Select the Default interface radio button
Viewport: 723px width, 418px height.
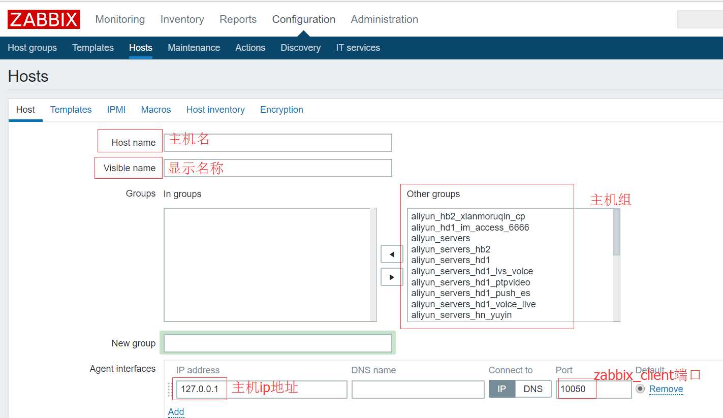pyautogui.click(x=640, y=389)
